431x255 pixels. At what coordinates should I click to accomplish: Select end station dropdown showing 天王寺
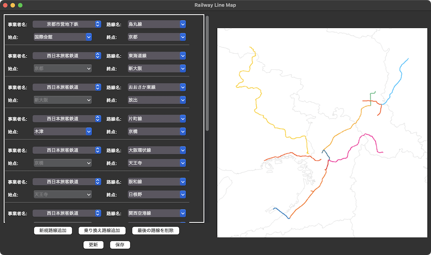click(x=157, y=163)
